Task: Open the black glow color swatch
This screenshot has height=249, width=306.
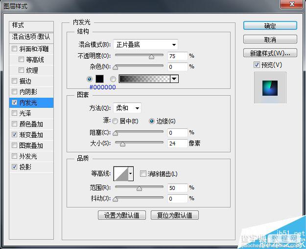Action: tap(99, 79)
